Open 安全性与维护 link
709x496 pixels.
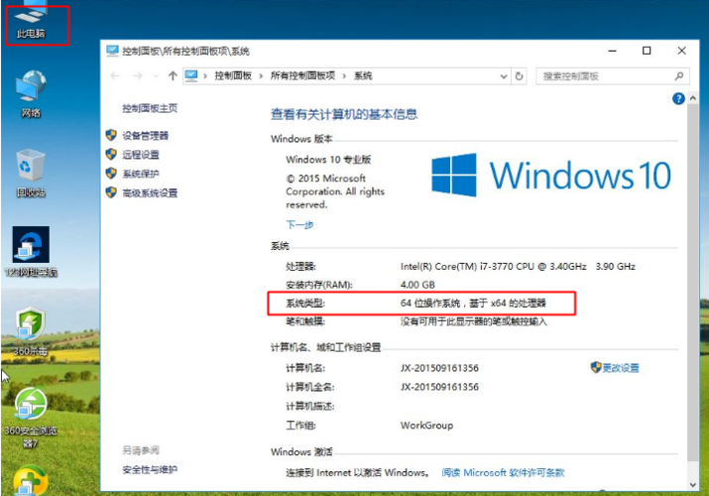(150, 469)
